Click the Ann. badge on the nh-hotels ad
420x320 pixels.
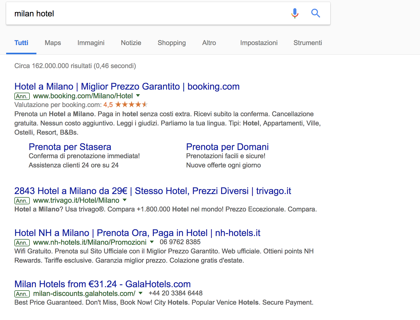point(22,243)
